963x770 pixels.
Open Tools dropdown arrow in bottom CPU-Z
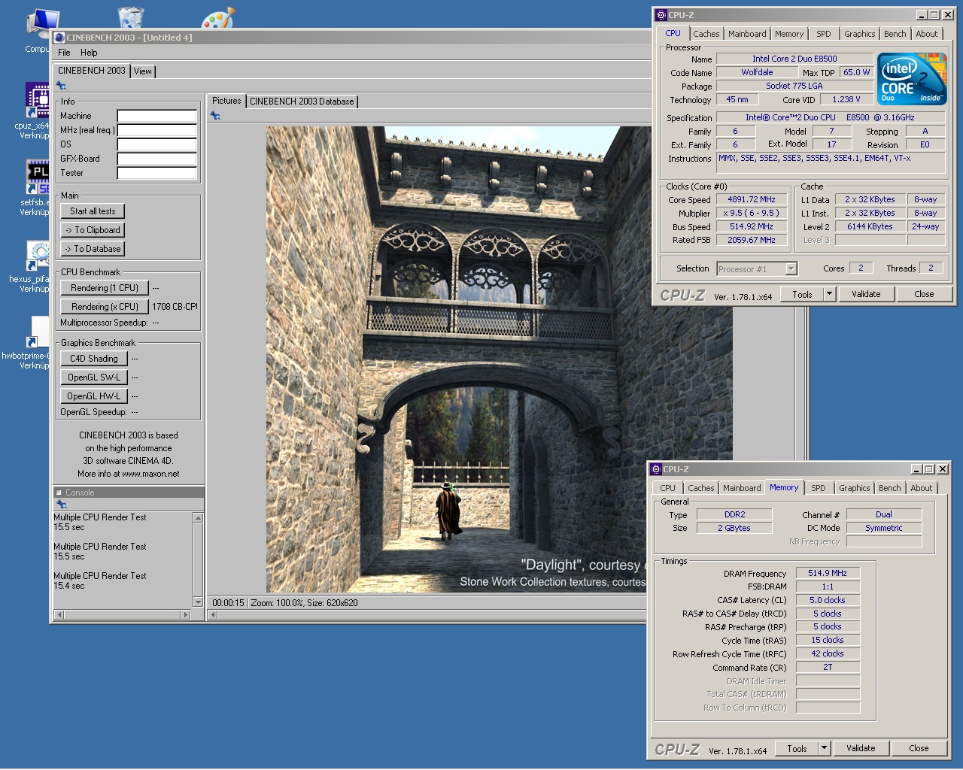(824, 748)
